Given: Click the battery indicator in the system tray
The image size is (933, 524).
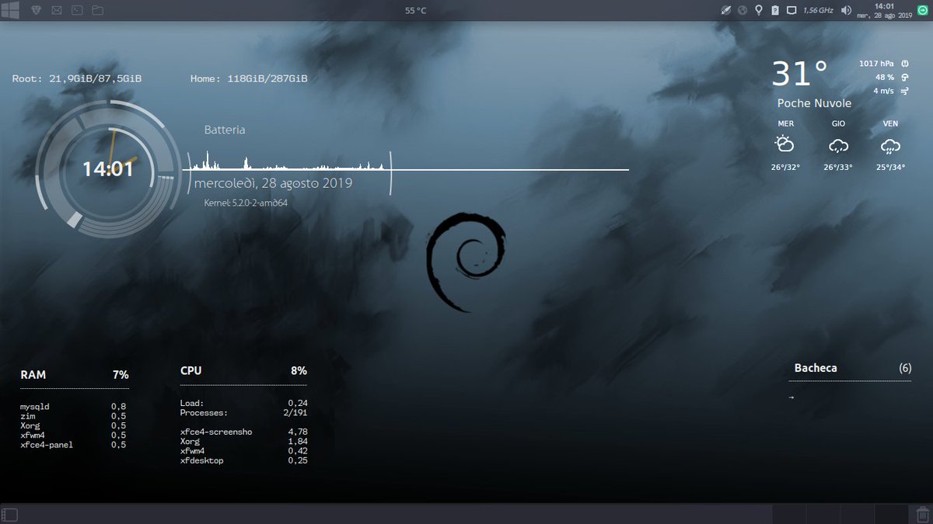Looking at the screenshot, I should pos(775,10).
